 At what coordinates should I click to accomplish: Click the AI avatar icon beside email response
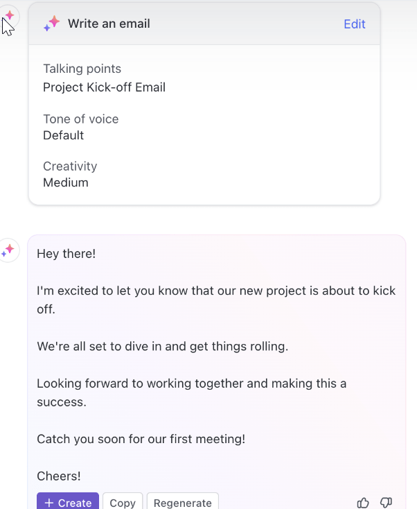(8, 250)
